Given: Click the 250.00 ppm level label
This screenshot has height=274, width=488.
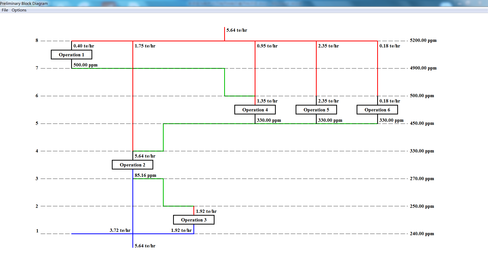Looking at the screenshot, I should point(422,206).
